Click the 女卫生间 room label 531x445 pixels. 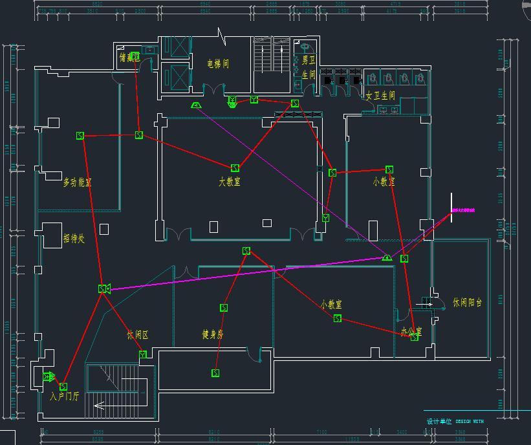380,96
